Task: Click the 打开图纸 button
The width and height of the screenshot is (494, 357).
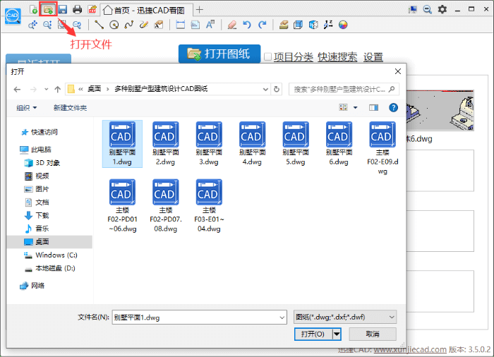Action: 219,54
